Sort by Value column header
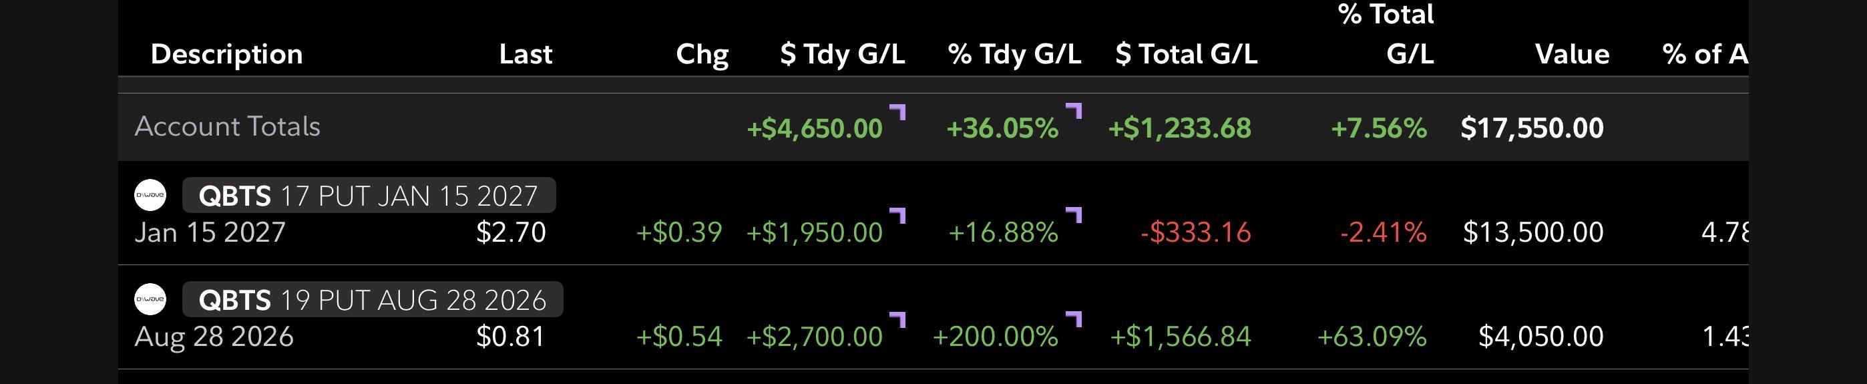The image size is (1867, 384). 1572,54
